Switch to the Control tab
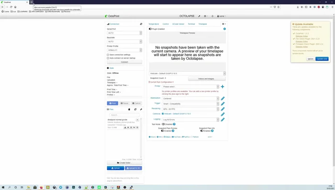This screenshot has height=190, width=335. coord(166,24)
